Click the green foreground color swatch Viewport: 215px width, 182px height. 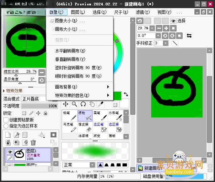(117, 96)
